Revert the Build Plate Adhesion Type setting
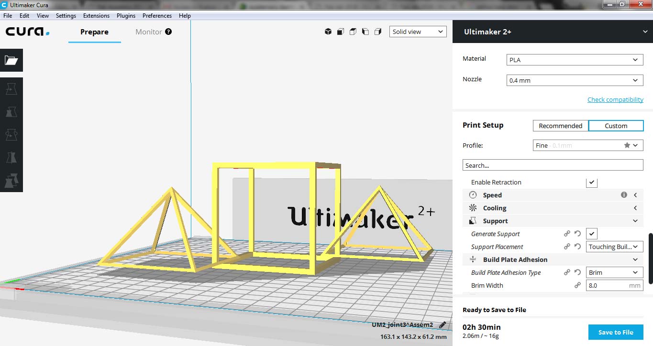The image size is (653, 346). 577,272
